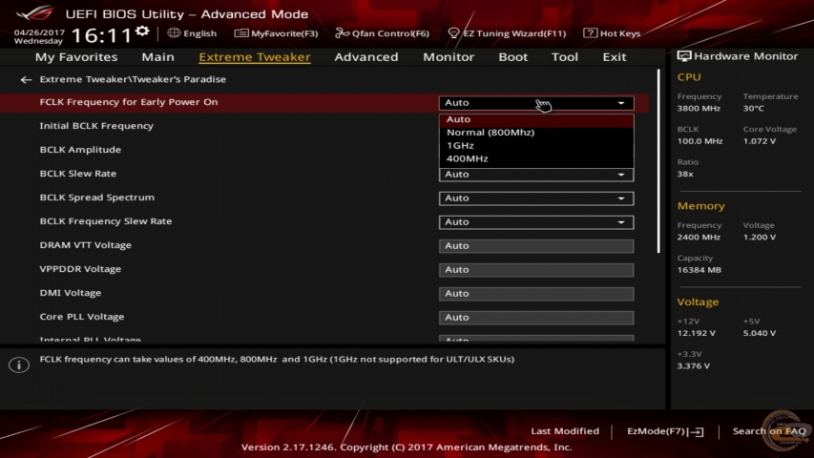The image size is (814, 458).
Task: Show the Hot Keys list
Action: tap(612, 33)
